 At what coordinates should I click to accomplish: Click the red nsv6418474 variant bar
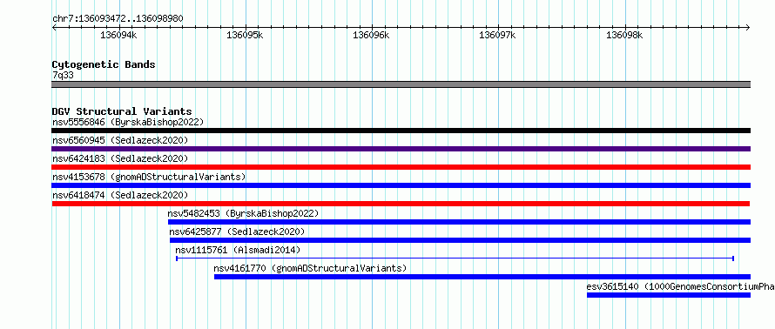point(401,204)
